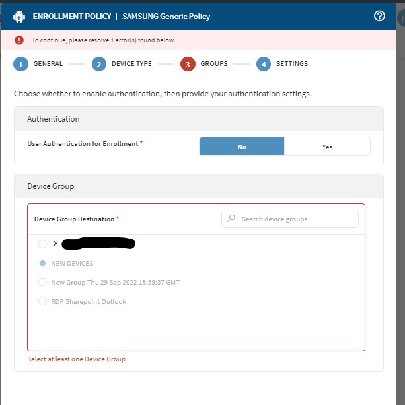Select New Group Thu 29 Sep 2022 radio
This screenshot has width=405, height=405.
[x=43, y=282]
